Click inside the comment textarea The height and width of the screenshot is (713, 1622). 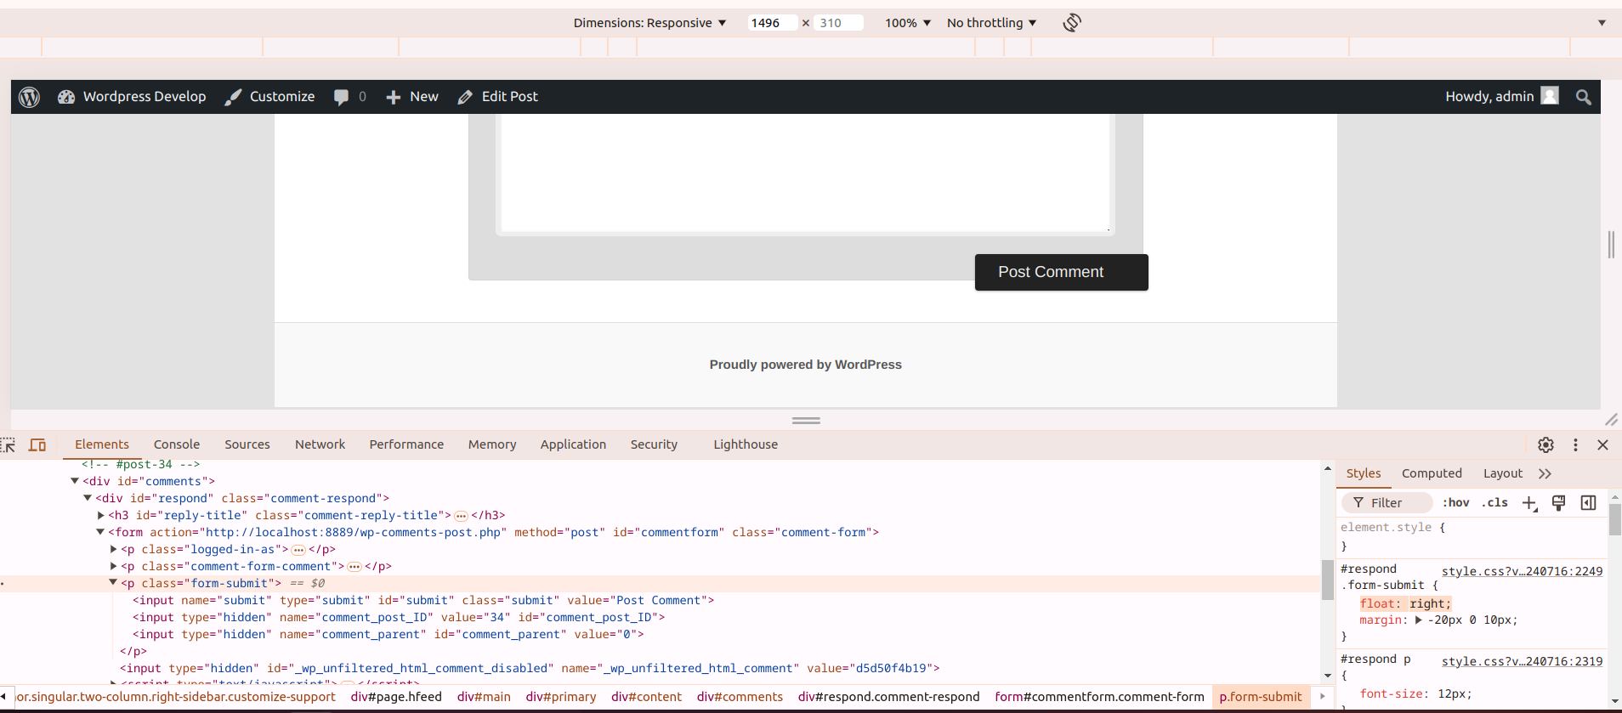coord(805,173)
